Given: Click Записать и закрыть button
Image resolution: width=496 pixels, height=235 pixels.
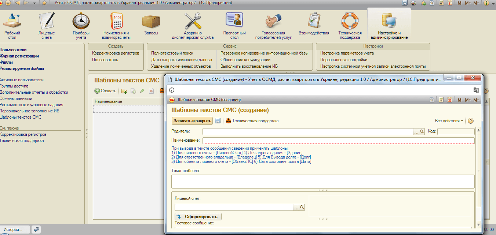Looking at the screenshot, I should 193,121.
